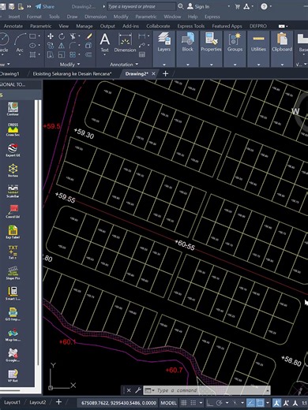
Task: Click the Erase tool icon
Action: (88, 36)
